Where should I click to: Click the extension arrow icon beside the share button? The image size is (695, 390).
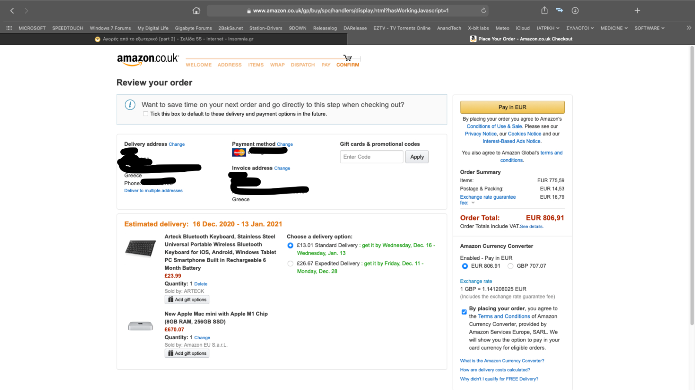click(x=559, y=10)
